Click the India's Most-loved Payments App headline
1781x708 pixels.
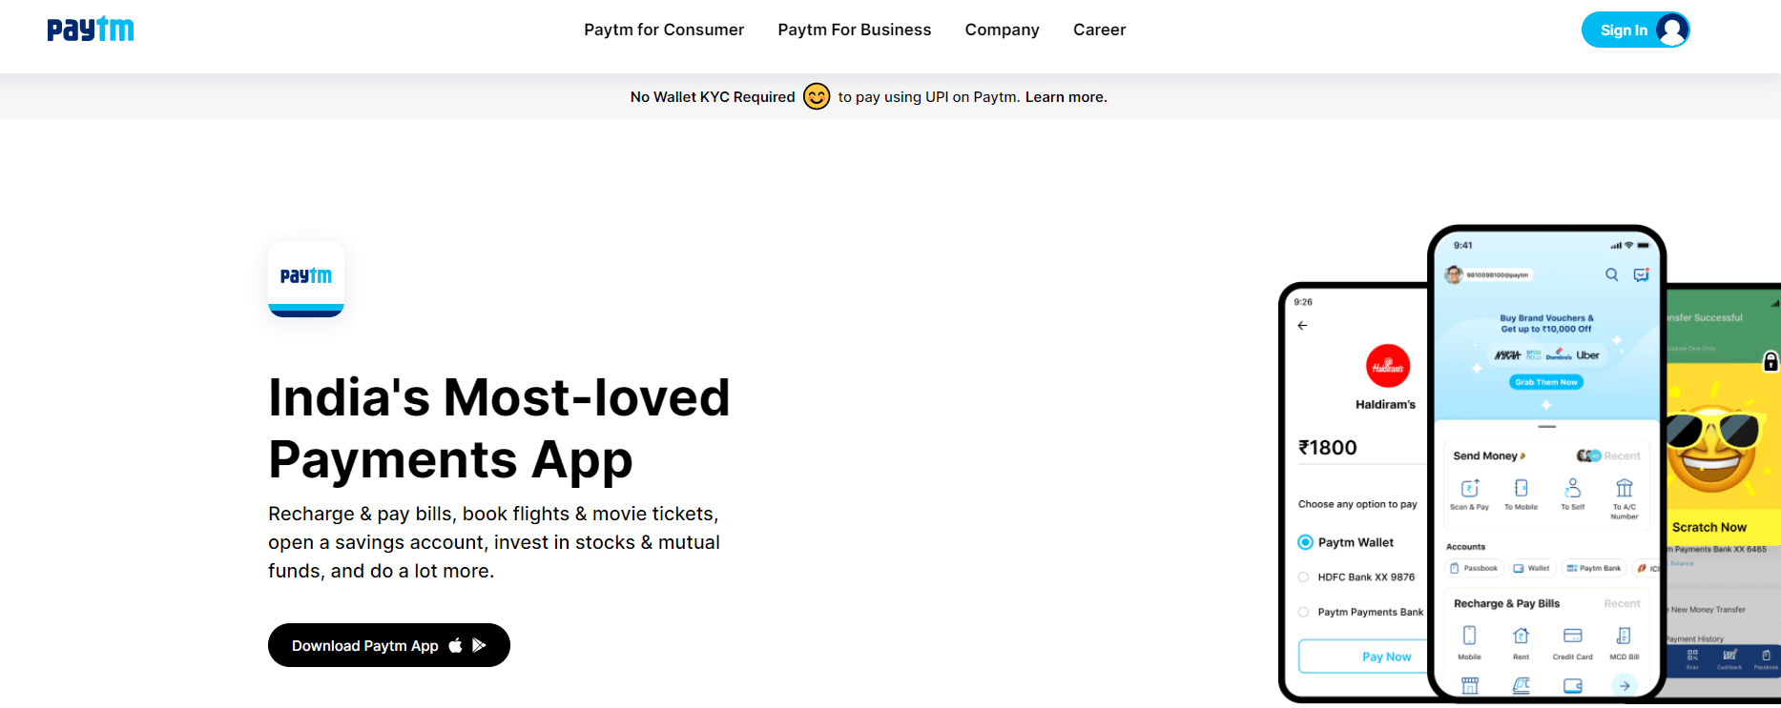point(499,428)
